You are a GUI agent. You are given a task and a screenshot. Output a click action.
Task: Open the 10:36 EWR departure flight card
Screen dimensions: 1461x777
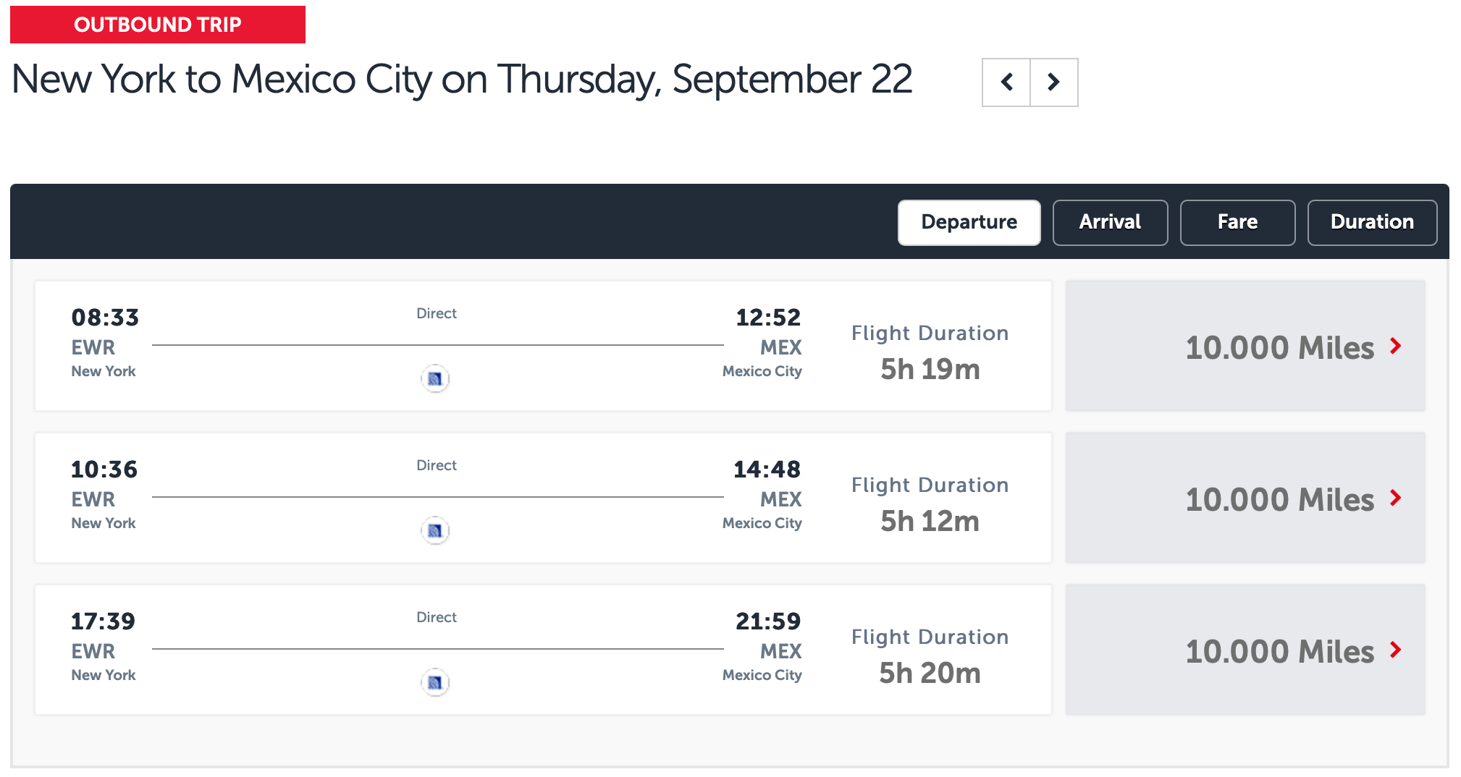[x=543, y=498]
